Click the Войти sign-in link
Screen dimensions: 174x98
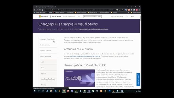[x=132, y=17]
